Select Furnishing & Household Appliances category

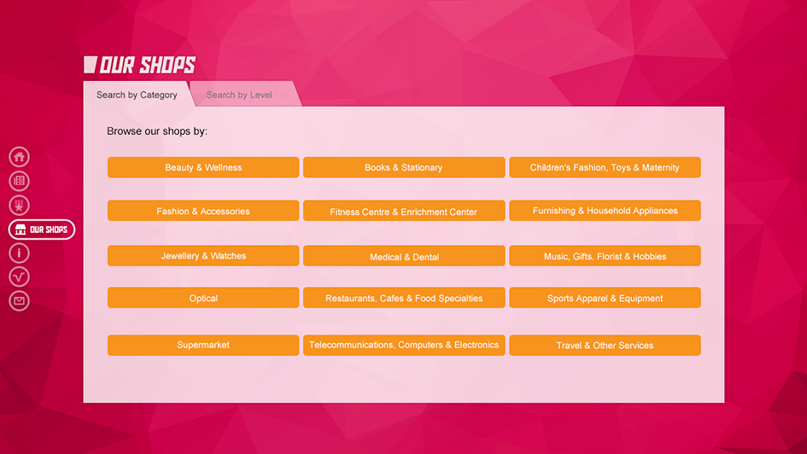[605, 211]
